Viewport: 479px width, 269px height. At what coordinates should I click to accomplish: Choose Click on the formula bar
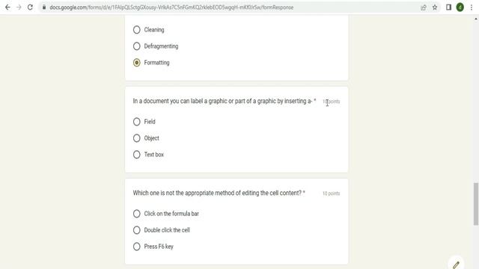(136, 214)
